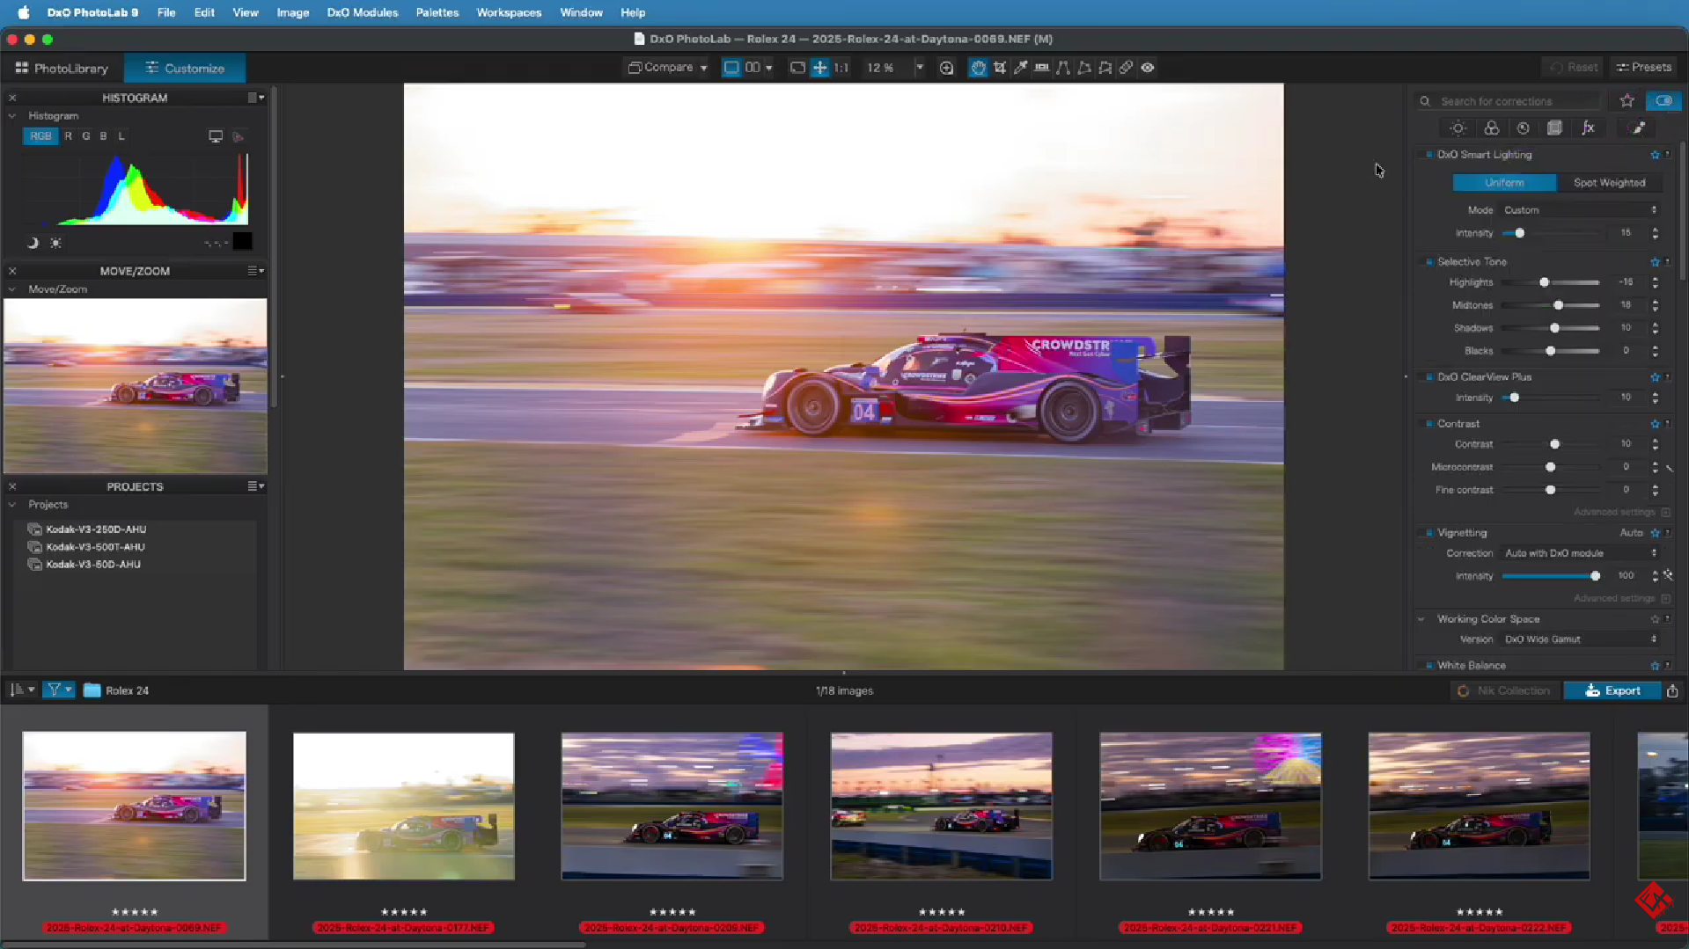
Task: Click the Vignetting Intensity slider handle
Action: tap(1595, 576)
